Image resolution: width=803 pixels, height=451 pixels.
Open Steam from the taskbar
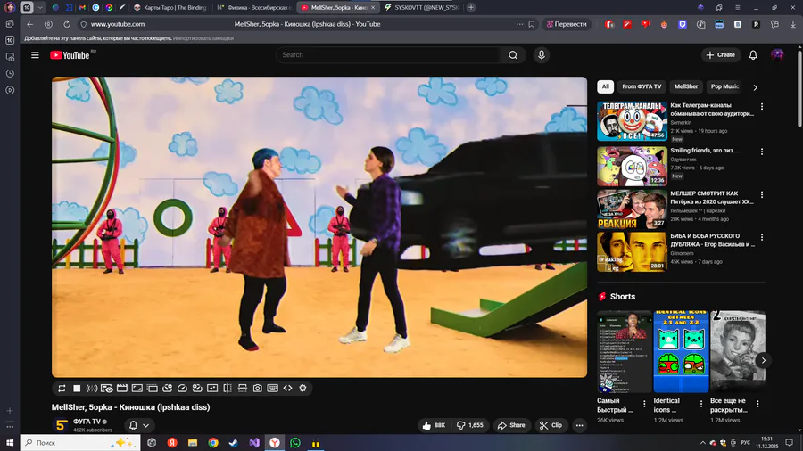click(x=234, y=443)
